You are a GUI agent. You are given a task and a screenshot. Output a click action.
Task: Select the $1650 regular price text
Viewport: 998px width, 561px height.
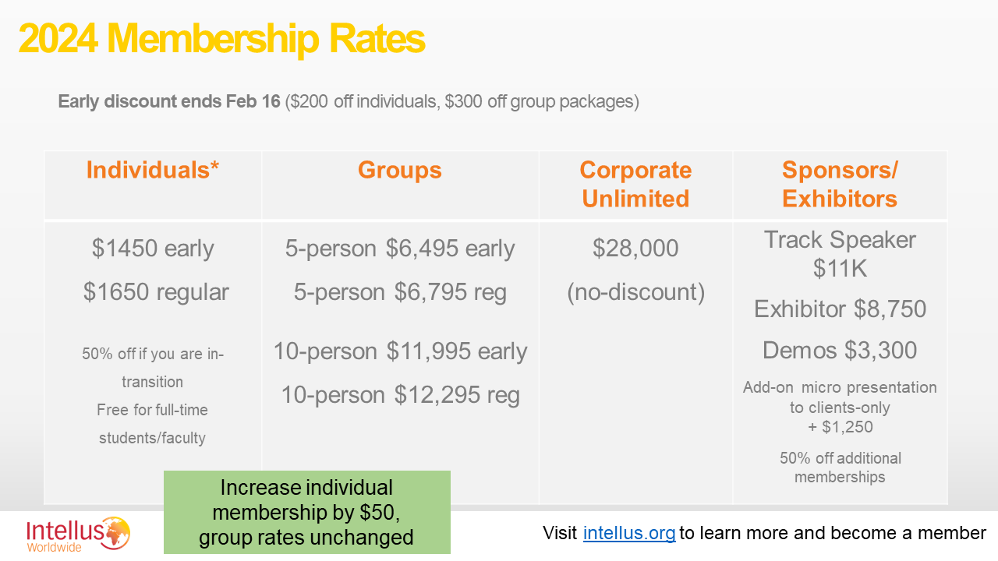pos(156,292)
